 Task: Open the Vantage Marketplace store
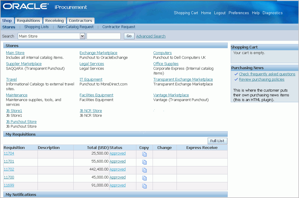(171, 95)
